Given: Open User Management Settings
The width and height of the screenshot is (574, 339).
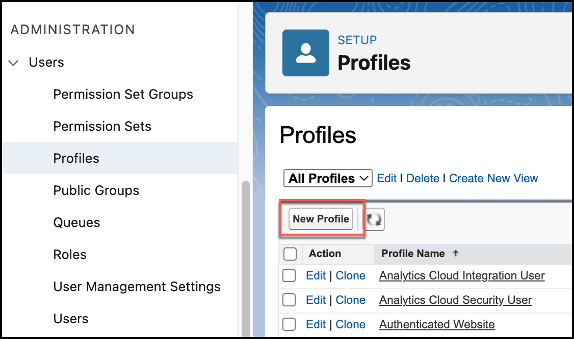Looking at the screenshot, I should point(137,287).
